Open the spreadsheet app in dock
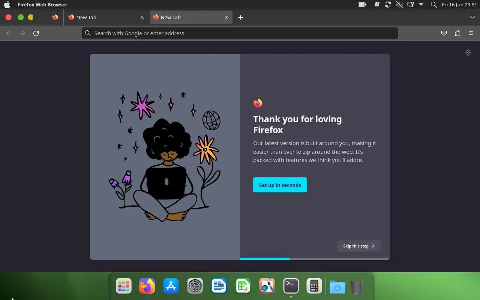Viewport: 480px width, 300px height. [x=243, y=286]
